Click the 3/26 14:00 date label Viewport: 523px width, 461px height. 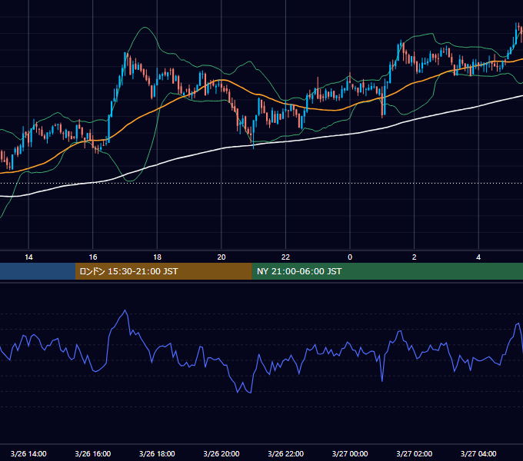coord(28,453)
